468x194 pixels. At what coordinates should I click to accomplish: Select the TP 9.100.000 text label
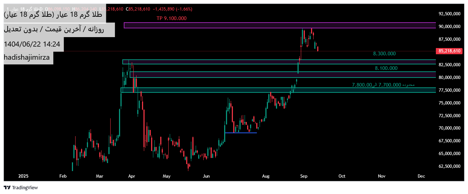point(172,18)
